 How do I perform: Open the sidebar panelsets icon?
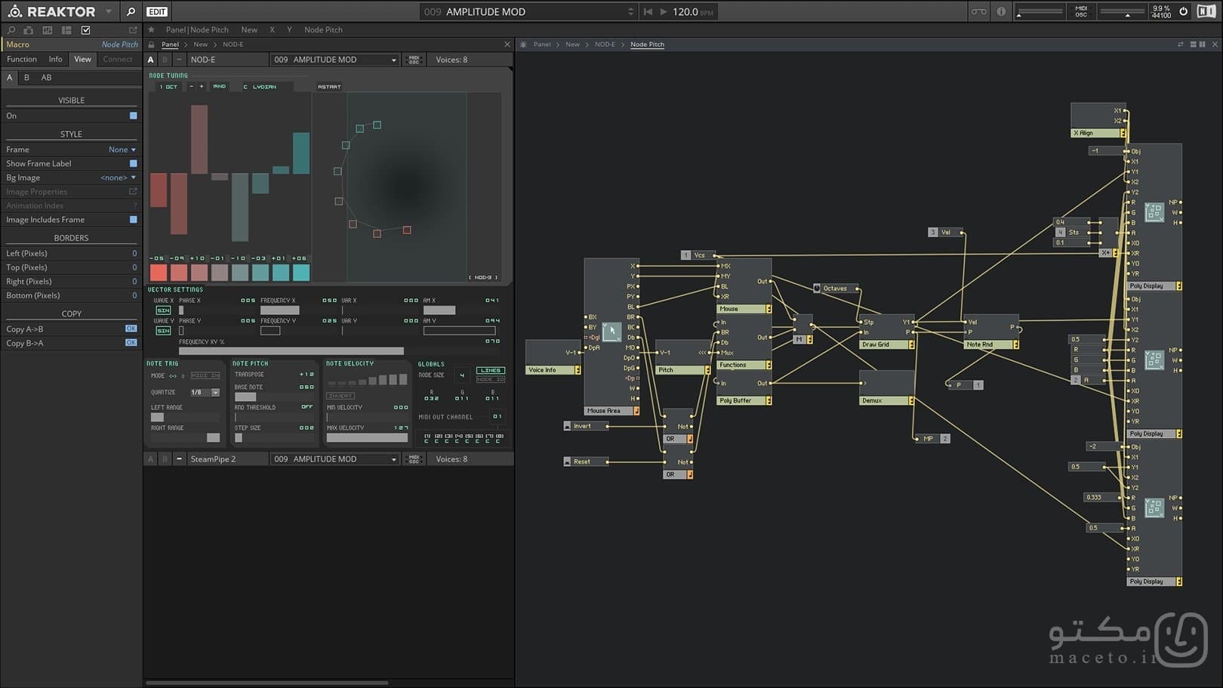48,30
